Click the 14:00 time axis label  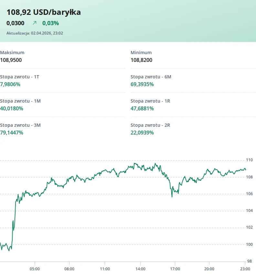pyautogui.click(x=140, y=269)
